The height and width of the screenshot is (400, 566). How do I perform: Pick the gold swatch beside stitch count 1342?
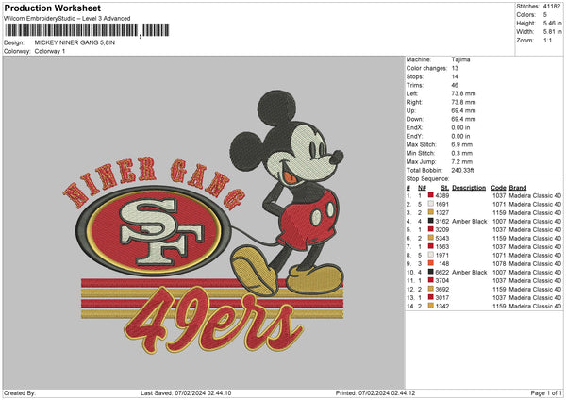tap(431, 306)
